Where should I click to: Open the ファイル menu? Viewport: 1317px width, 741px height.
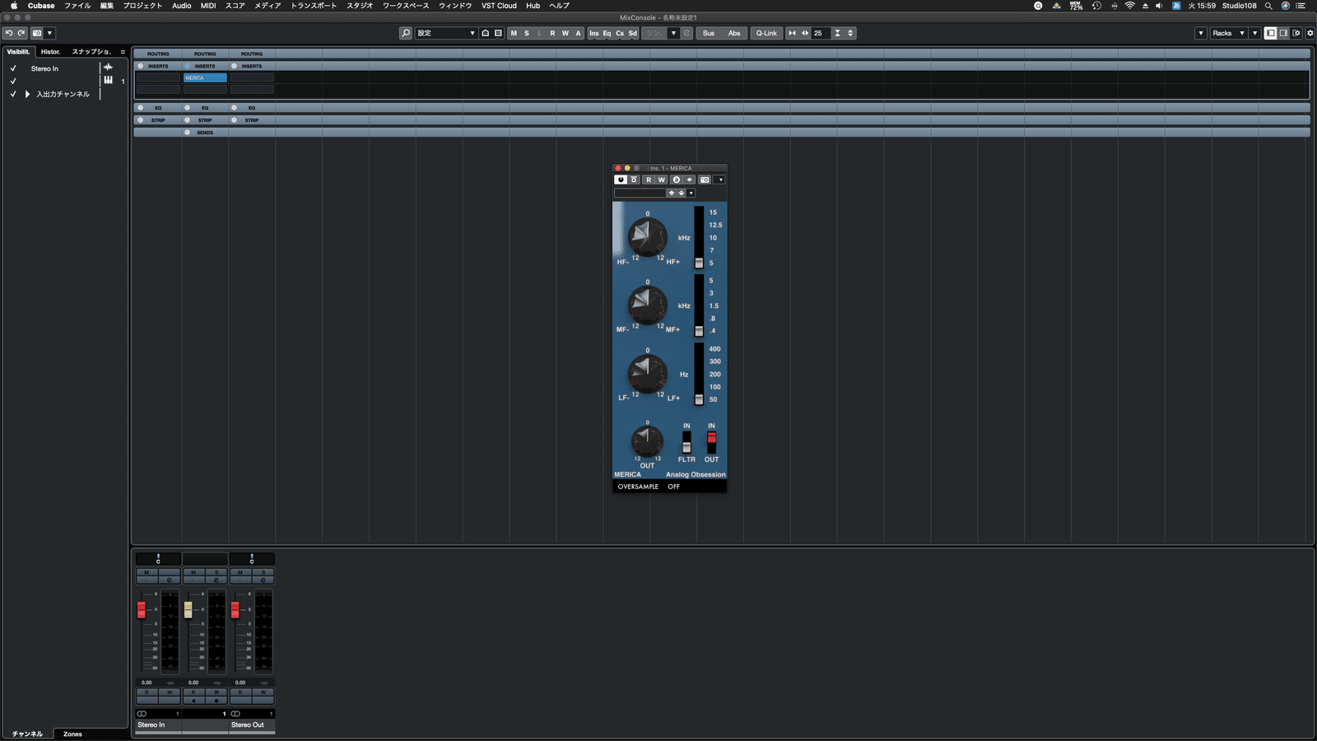[x=77, y=6]
